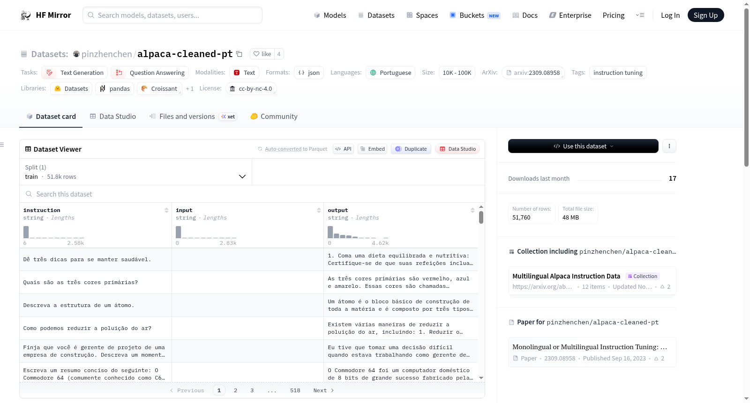
Task: Open the more options kebab menu
Action: pos(669,146)
